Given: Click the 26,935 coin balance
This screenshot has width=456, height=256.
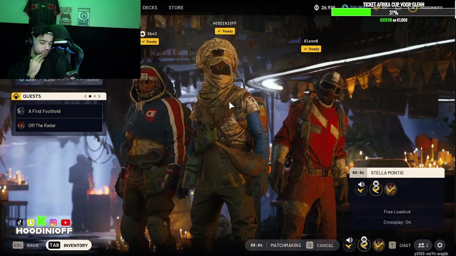Looking at the screenshot, I should click(328, 7).
